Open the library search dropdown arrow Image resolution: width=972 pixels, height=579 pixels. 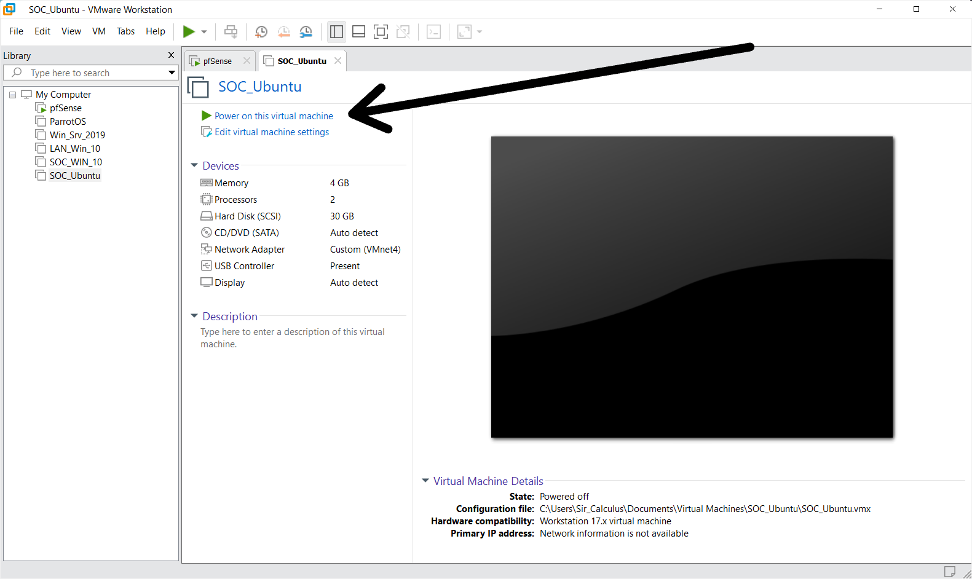pyautogui.click(x=172, y=73)
